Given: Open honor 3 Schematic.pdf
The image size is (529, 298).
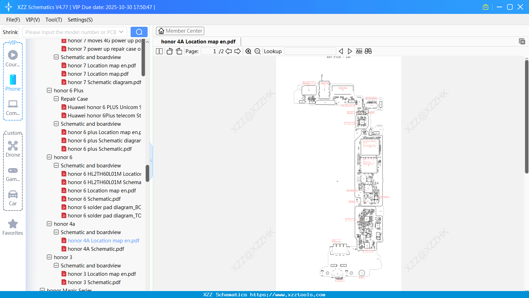Looking at the screenshot, I should [94, 282].
